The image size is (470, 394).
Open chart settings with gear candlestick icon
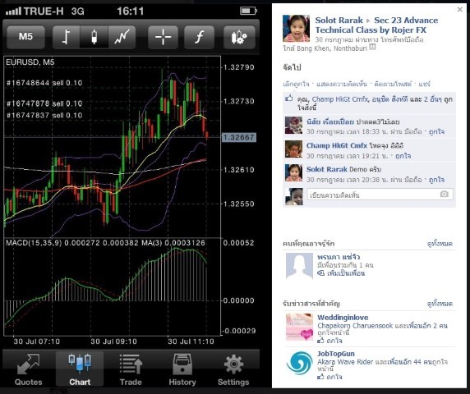tap(239, 37)
